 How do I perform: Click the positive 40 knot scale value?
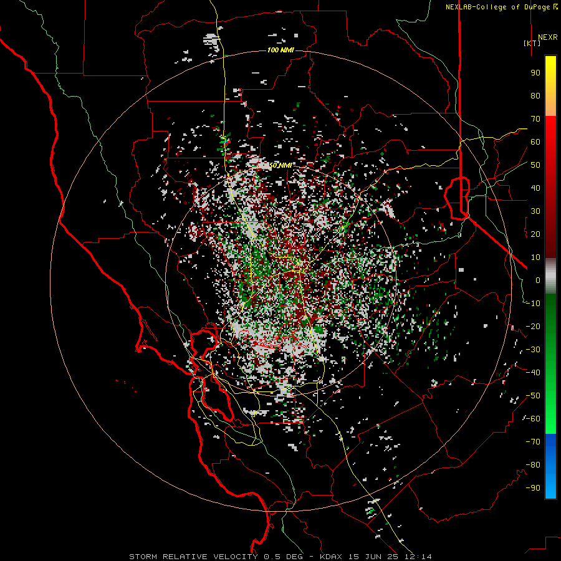pos(535,188)
